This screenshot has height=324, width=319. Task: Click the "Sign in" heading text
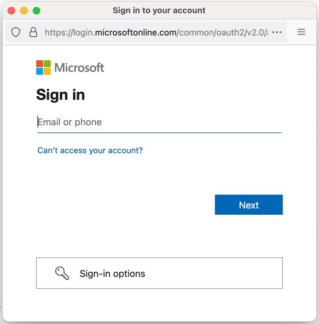(60, 94)
